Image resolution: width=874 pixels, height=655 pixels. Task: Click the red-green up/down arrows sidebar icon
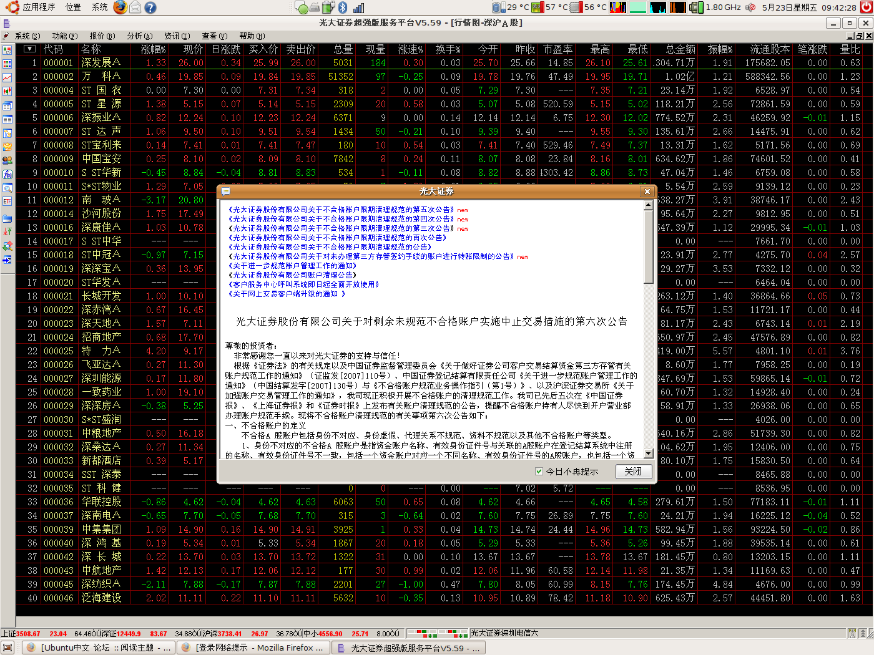[7, 232]
